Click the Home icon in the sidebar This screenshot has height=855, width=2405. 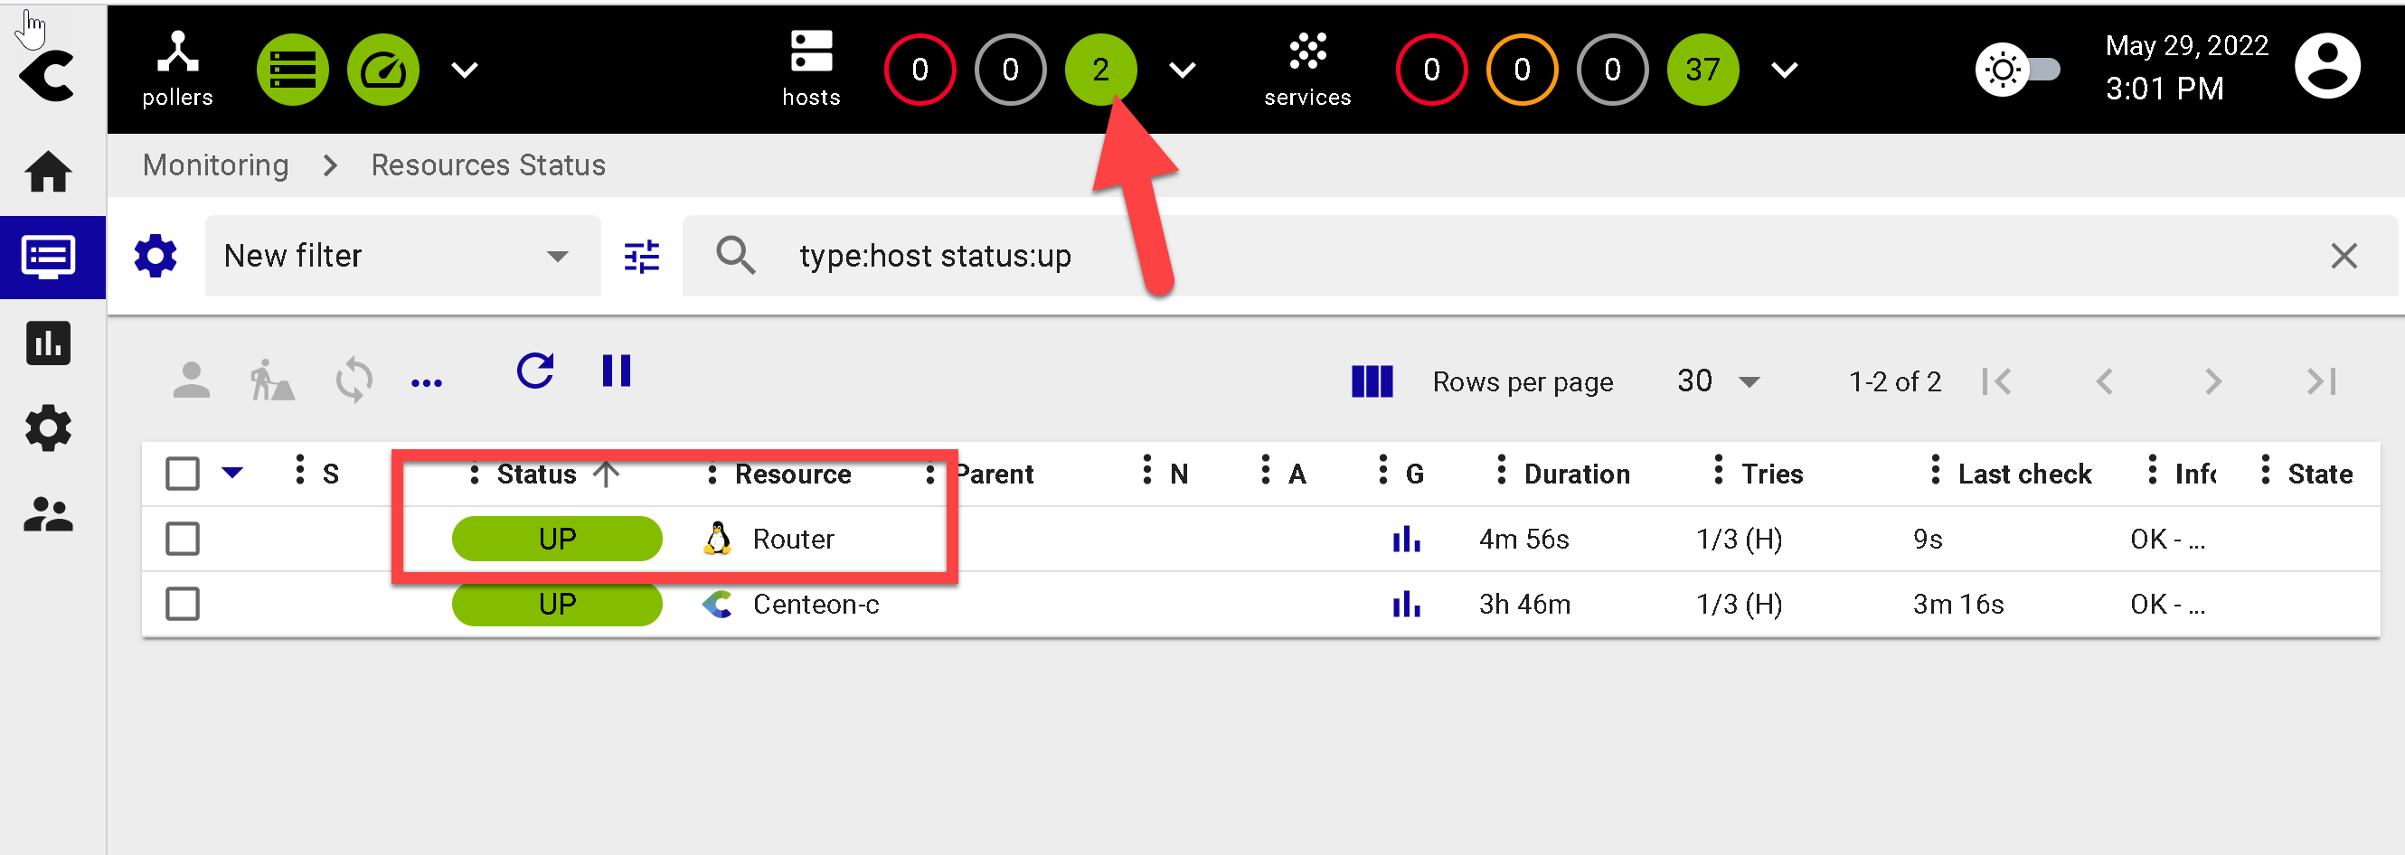[48, 172]
